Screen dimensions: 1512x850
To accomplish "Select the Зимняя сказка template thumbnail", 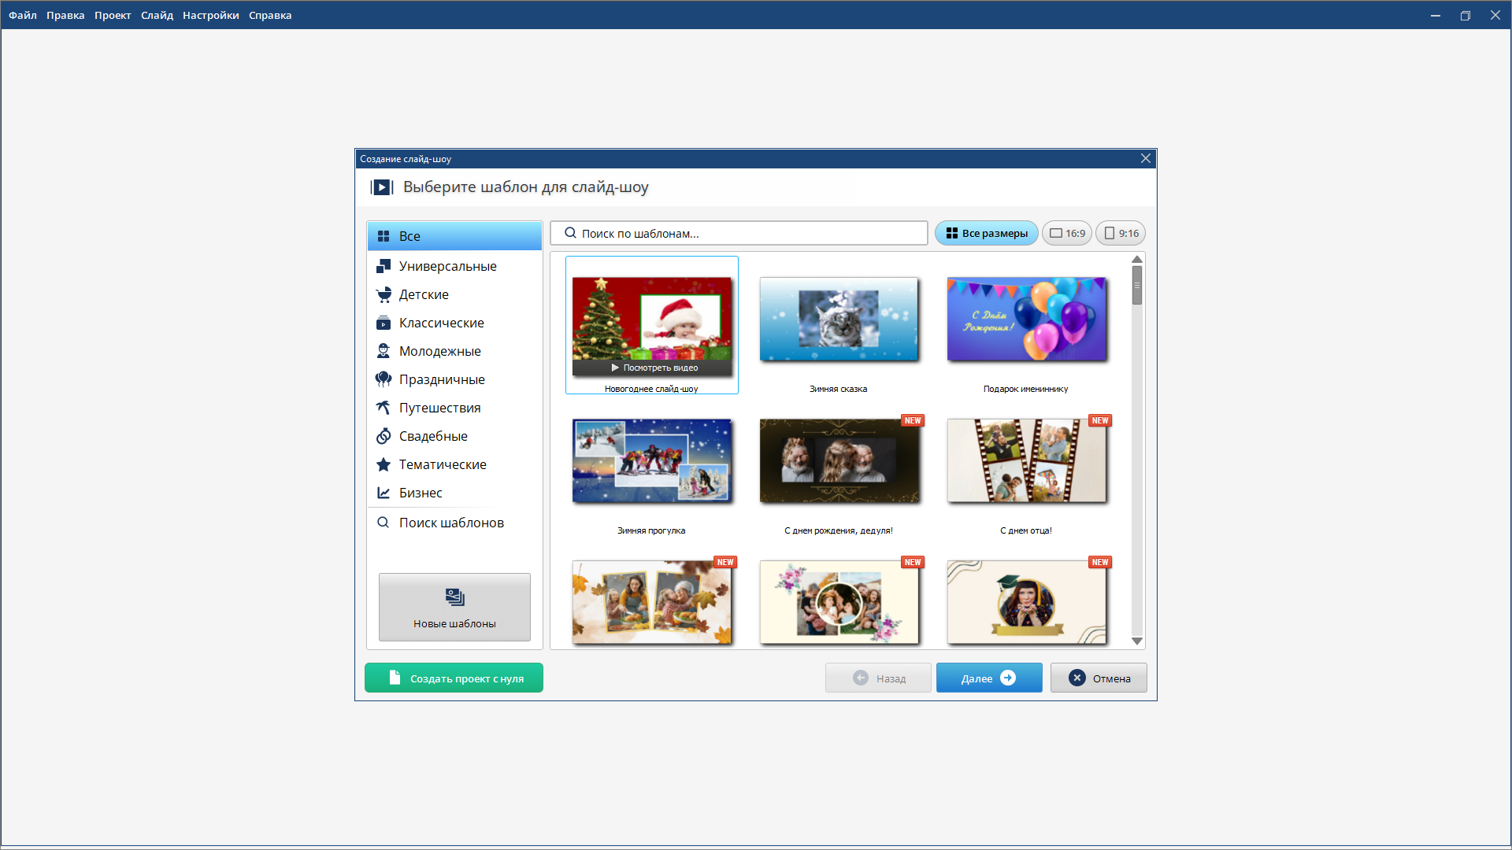I will click(x=838, y=319).
